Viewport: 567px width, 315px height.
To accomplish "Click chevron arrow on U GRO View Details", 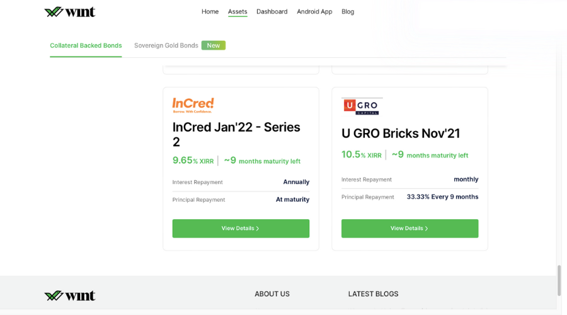I will click(x=427, y=229).
